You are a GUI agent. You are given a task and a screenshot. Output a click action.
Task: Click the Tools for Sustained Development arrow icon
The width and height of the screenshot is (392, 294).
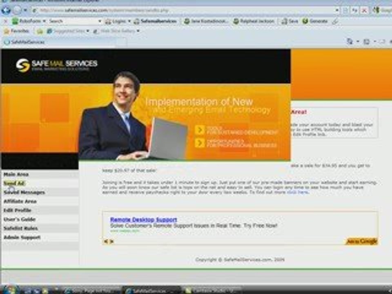pyautogui.click(x=200, y=130)
